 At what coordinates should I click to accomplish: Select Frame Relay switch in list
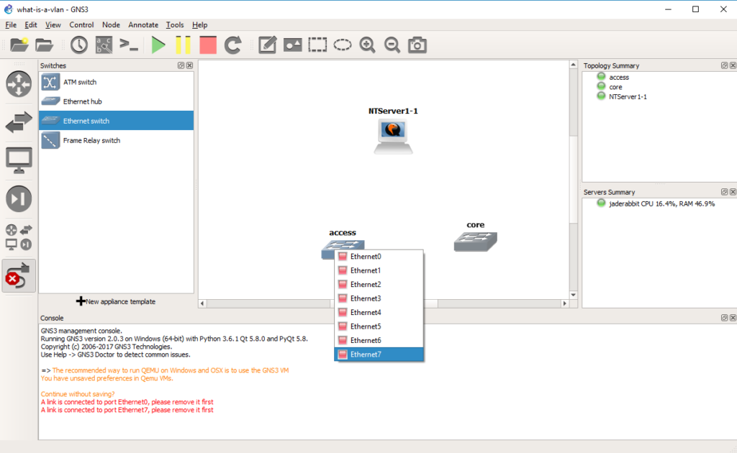[x=116, y=140]
